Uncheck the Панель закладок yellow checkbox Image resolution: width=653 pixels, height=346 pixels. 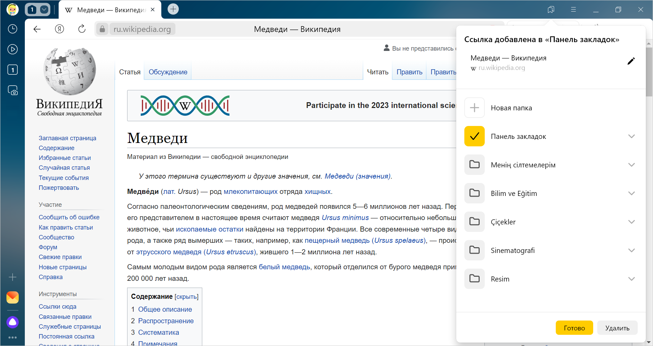(474, 136)
